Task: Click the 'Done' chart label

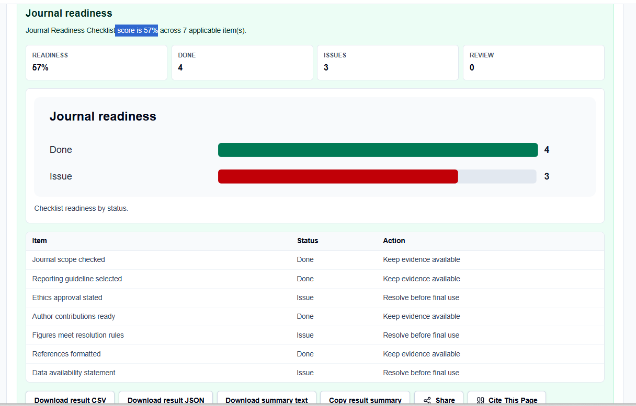Action: tap(61, 150)
